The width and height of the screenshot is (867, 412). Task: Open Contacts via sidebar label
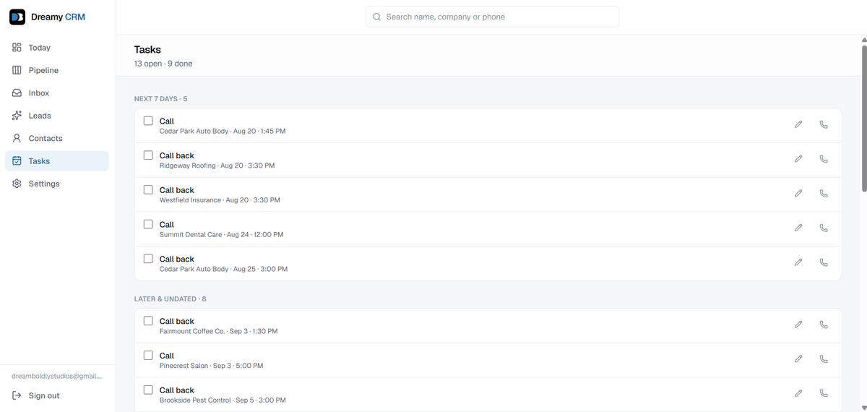click(46, 138)
